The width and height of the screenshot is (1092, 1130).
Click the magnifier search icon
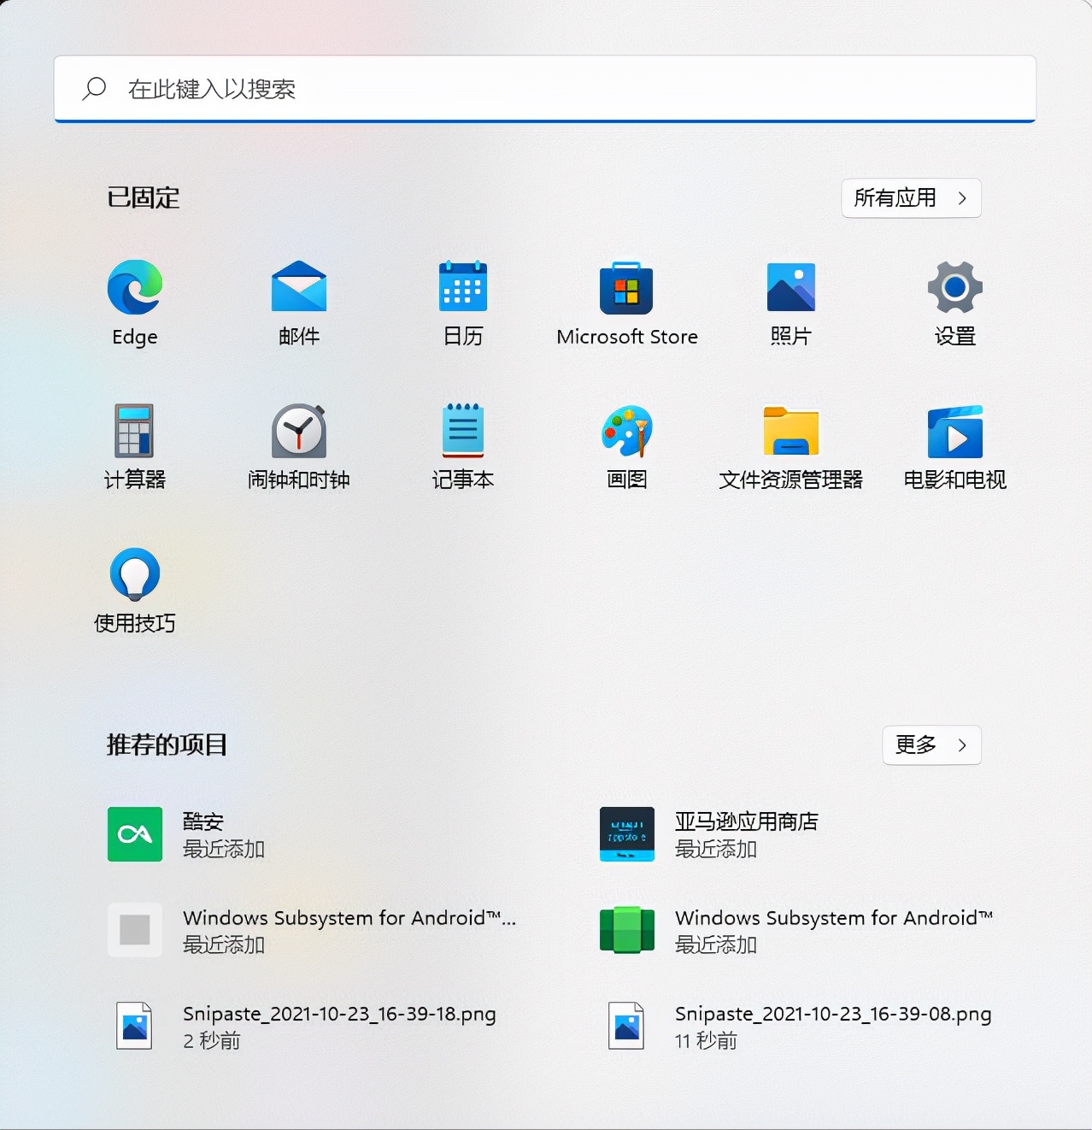point(94,89)
